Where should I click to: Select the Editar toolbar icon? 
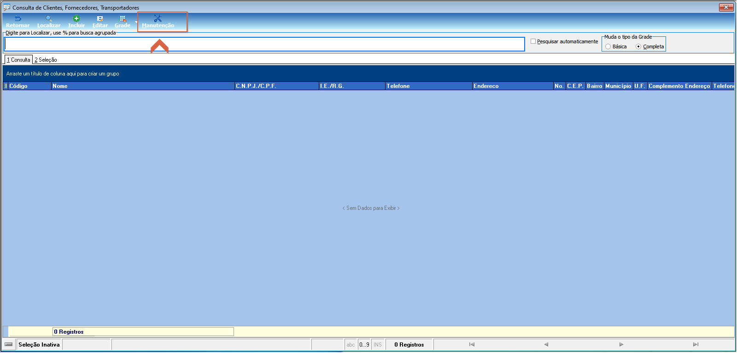tap(100, 19)
